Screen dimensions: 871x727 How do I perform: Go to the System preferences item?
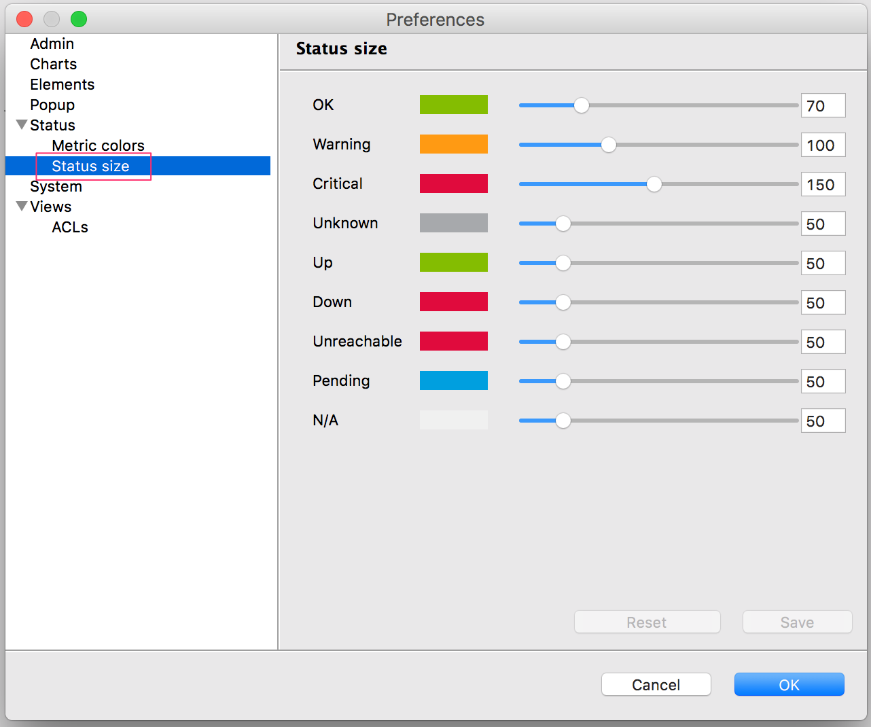56,187
